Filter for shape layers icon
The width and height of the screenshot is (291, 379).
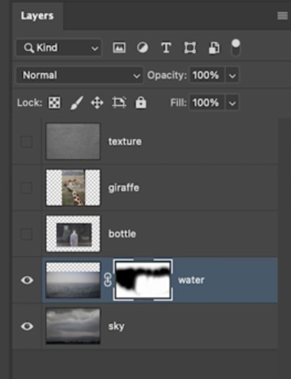click(x=190, y=48)
